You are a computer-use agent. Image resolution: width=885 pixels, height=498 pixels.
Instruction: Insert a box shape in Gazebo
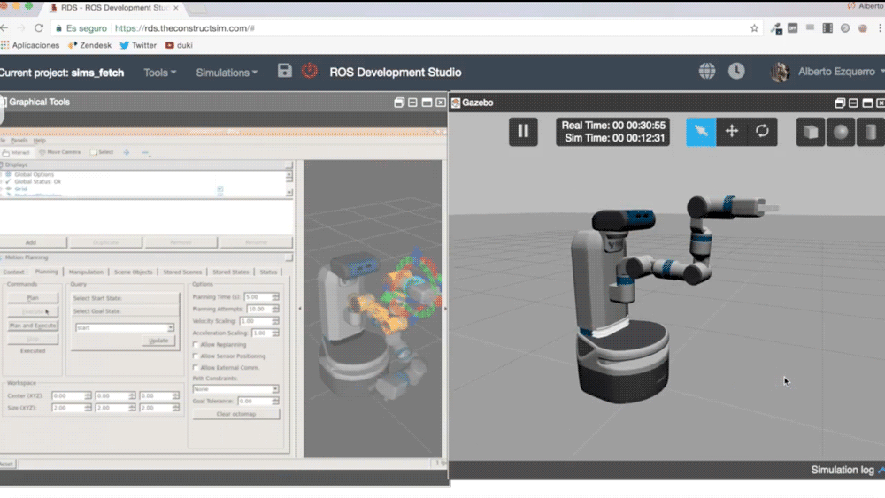pos(811,132)
